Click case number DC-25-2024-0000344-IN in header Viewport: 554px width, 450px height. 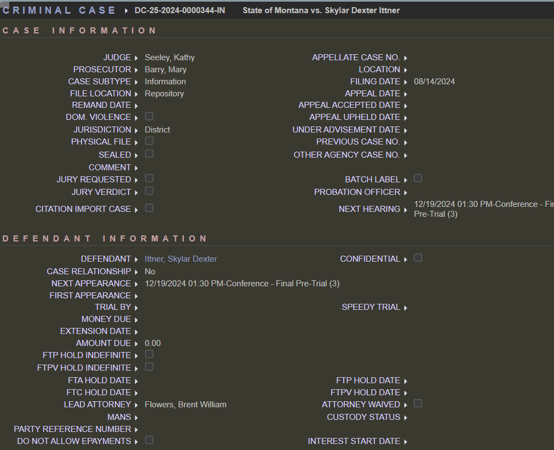coord(180,10)
